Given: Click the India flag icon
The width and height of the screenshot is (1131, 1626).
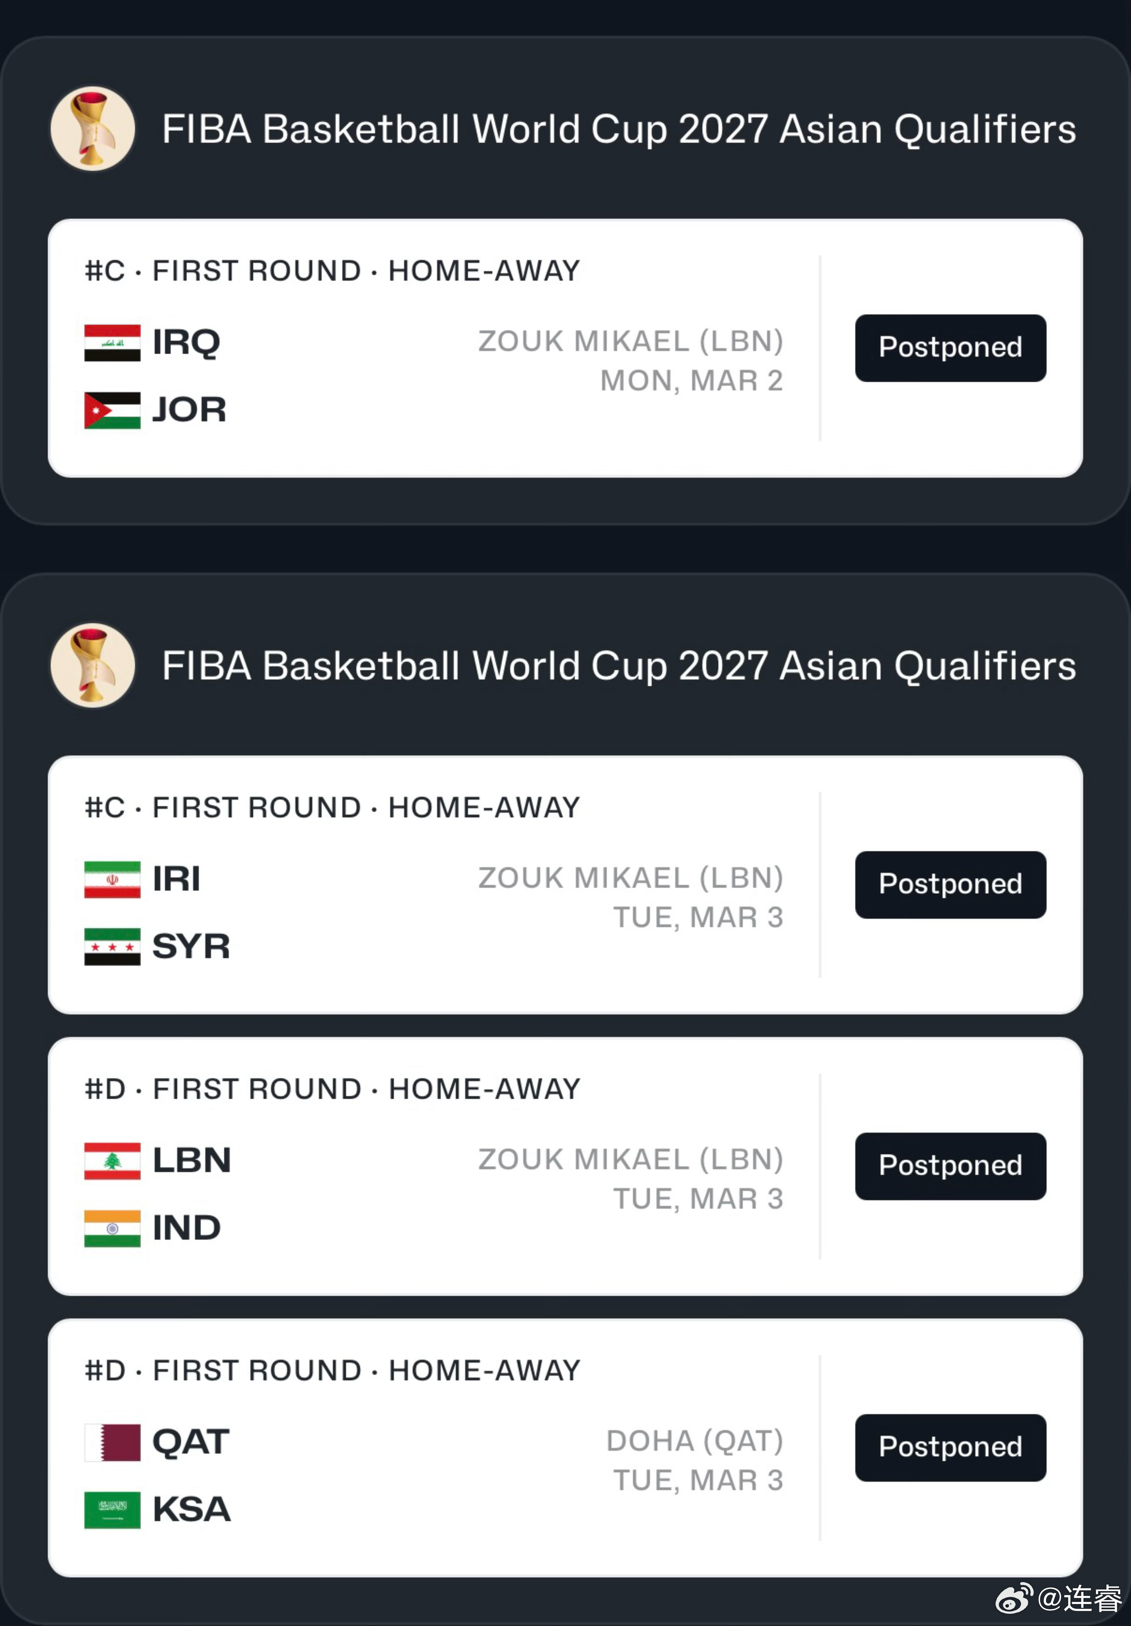Looking at the screenshot, I should [x=112, y=1229].
